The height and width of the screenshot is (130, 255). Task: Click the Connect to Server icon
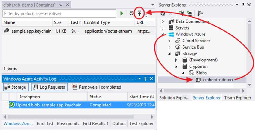189,13
